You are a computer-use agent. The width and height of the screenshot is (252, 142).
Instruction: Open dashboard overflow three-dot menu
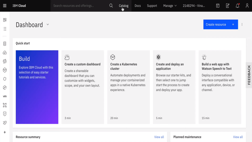(242, 25)
